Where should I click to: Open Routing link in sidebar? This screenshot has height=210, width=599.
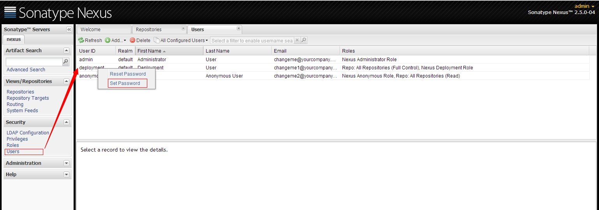click(x=15, y=104)
